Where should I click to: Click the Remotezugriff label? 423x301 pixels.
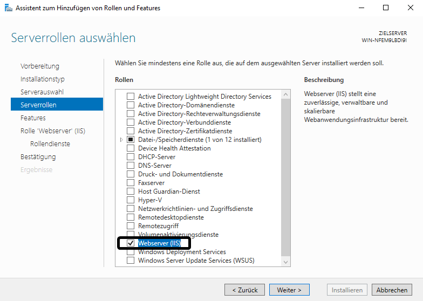159,225
